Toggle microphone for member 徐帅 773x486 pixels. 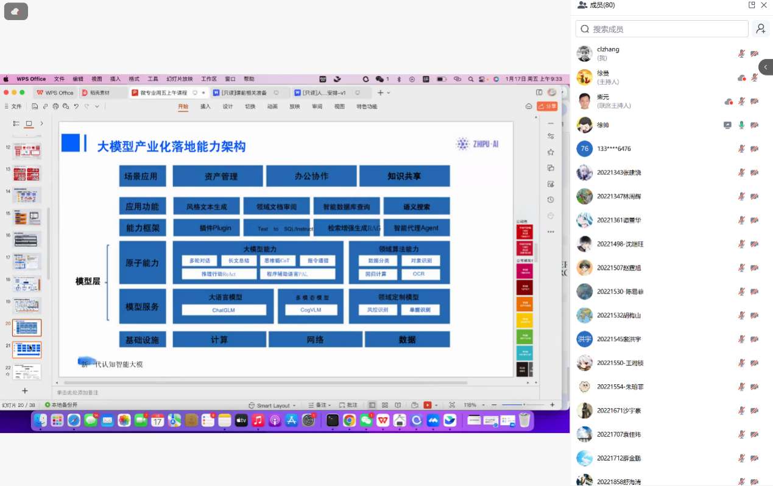(x=741, y=125)
